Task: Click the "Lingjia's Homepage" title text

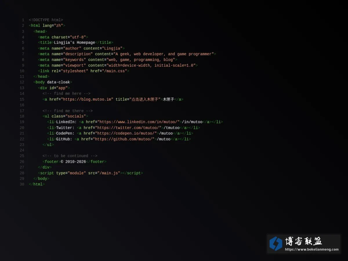Action: click(x=75, y=43)
